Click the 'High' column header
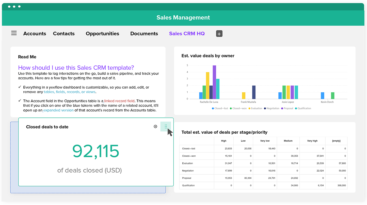 pyautogui.click(x=224, y=141)
